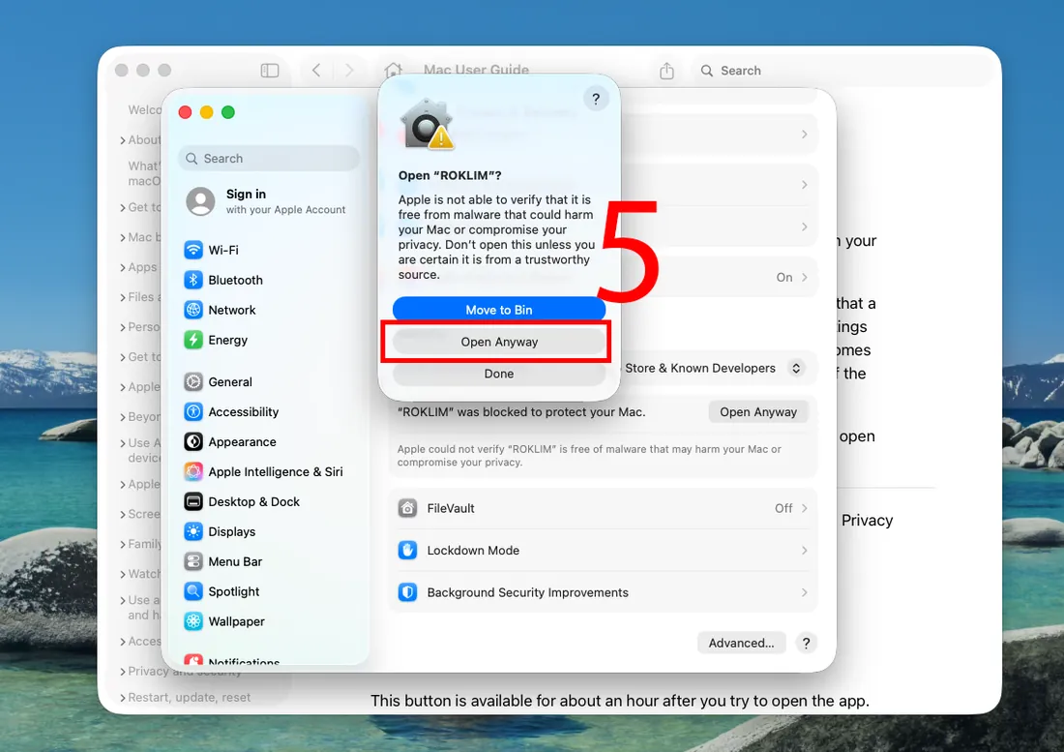Image resolution: width=1064 pixels, height=752 pixels.
Task: Click the help question mark in the dialog
Action: tap(596, 99)
